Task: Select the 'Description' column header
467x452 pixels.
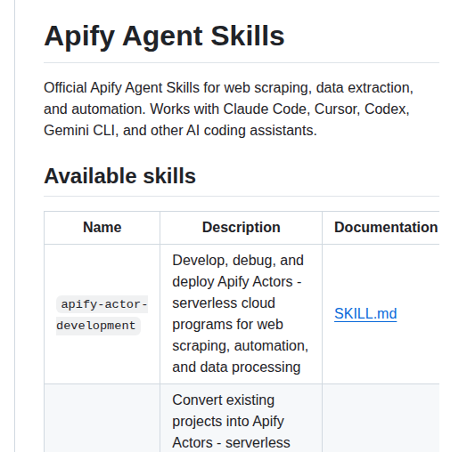Action: [x=242, y=228]
